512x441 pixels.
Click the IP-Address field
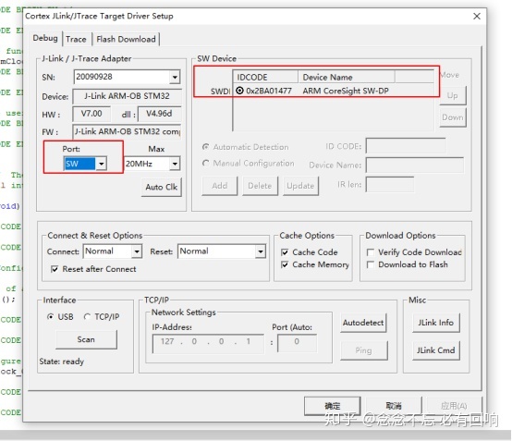pyautogui.click(x=208, y=343)
